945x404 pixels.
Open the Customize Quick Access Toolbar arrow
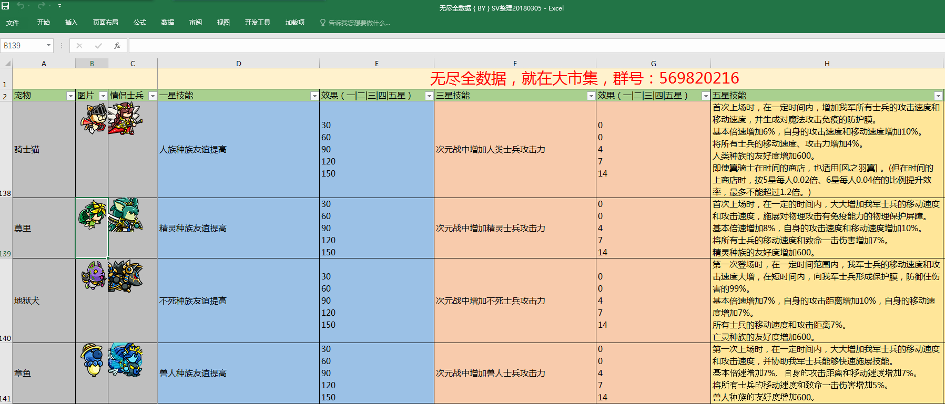(x=59, y=6)
